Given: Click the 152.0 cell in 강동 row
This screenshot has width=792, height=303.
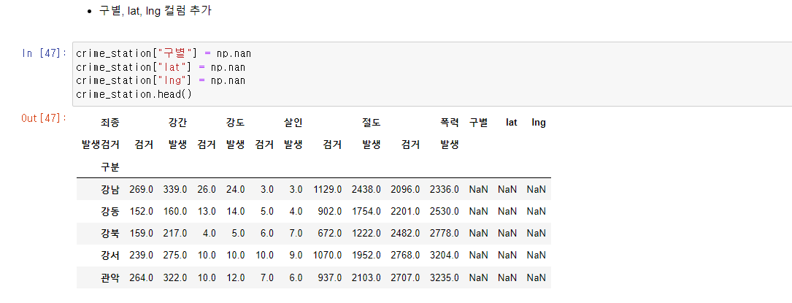Looking at the screenshot, I should click(141, 211).
